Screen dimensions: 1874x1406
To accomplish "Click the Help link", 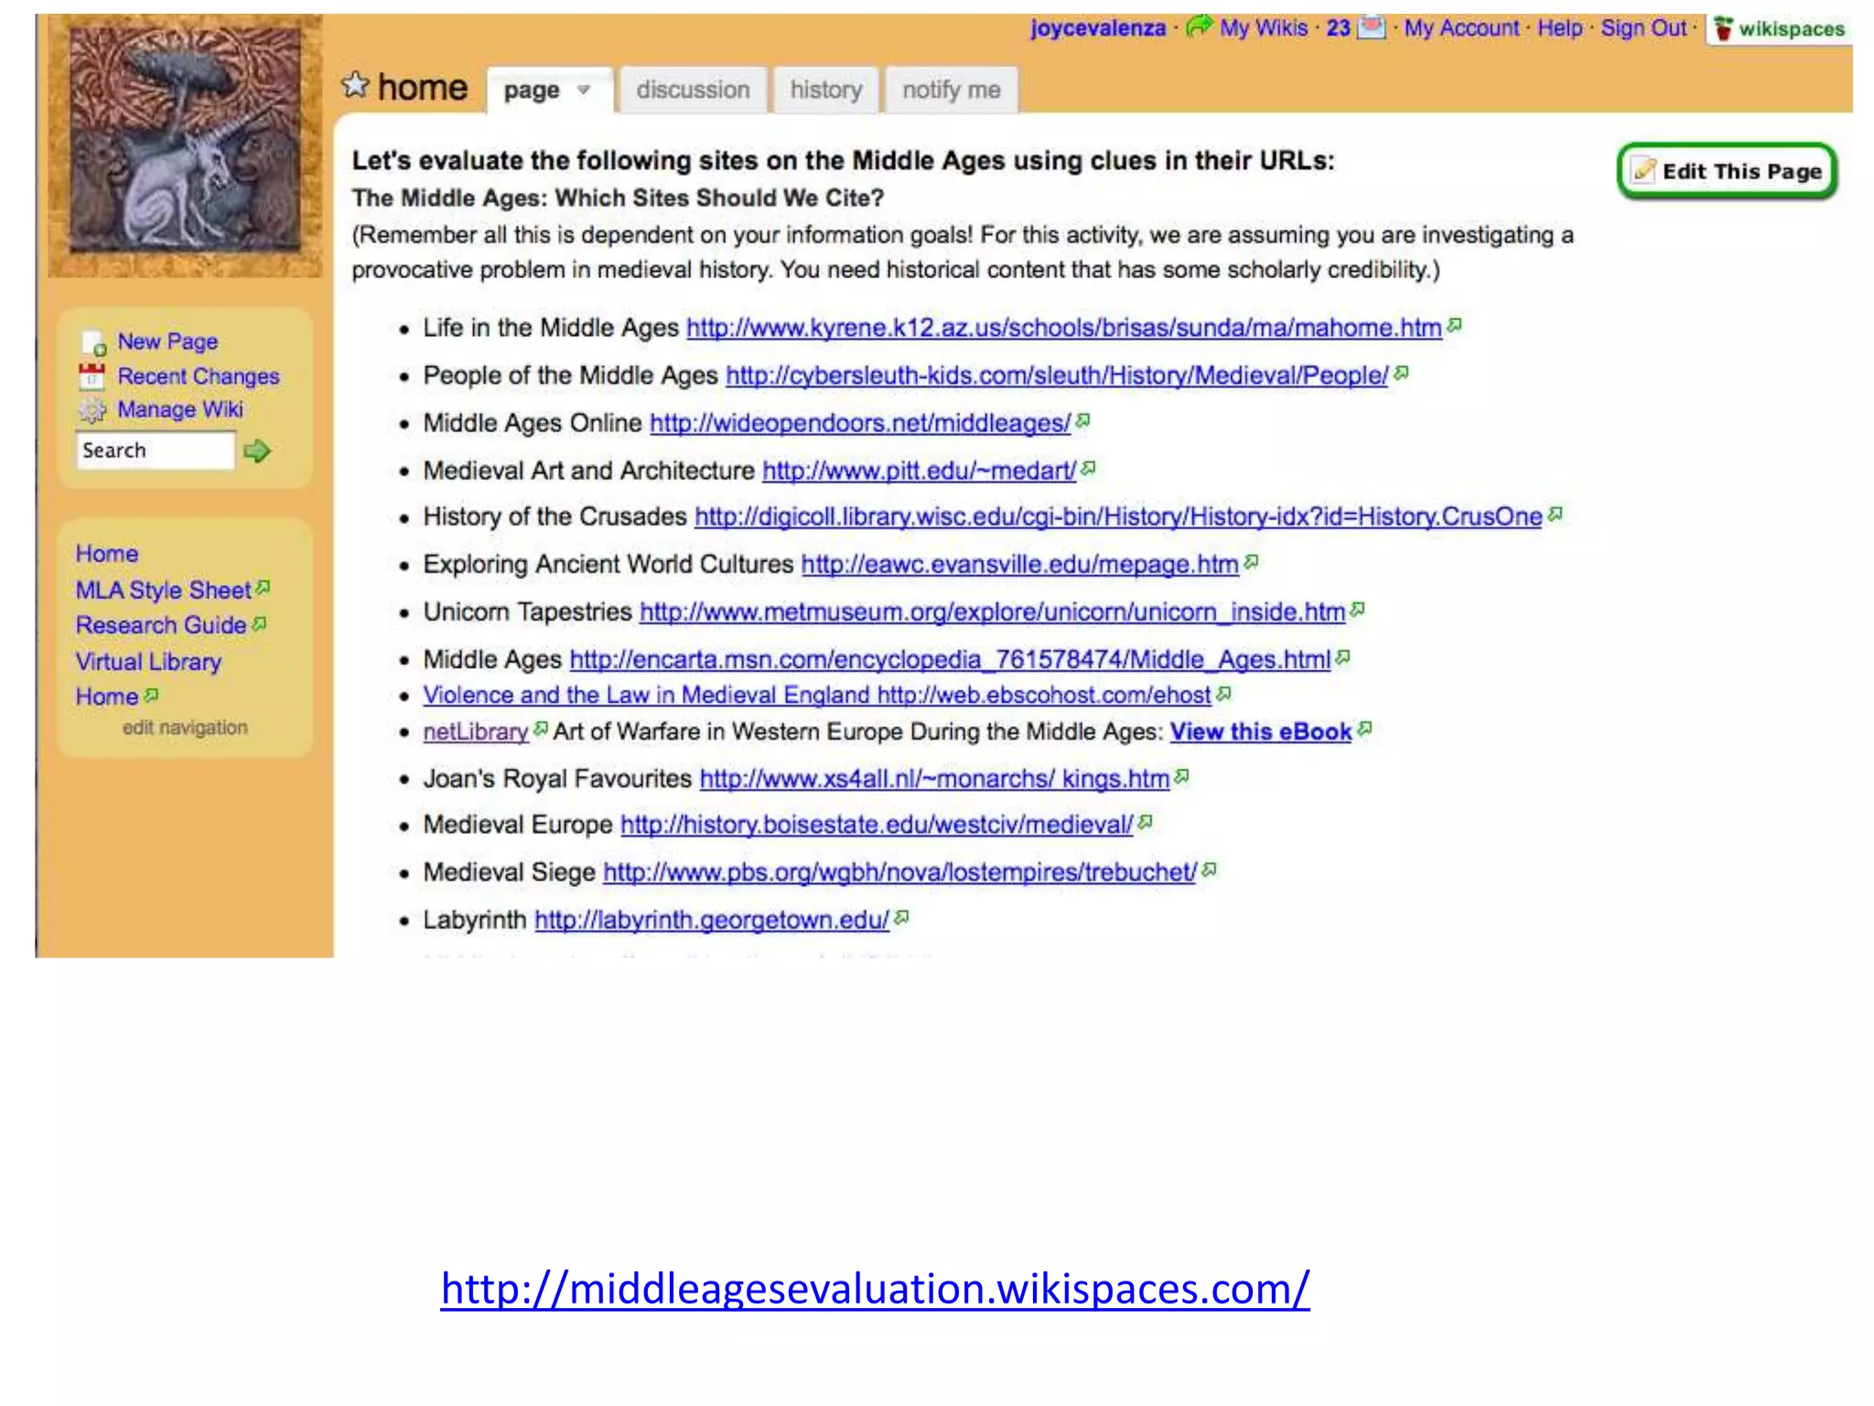I will click(x=1559, y=28).
